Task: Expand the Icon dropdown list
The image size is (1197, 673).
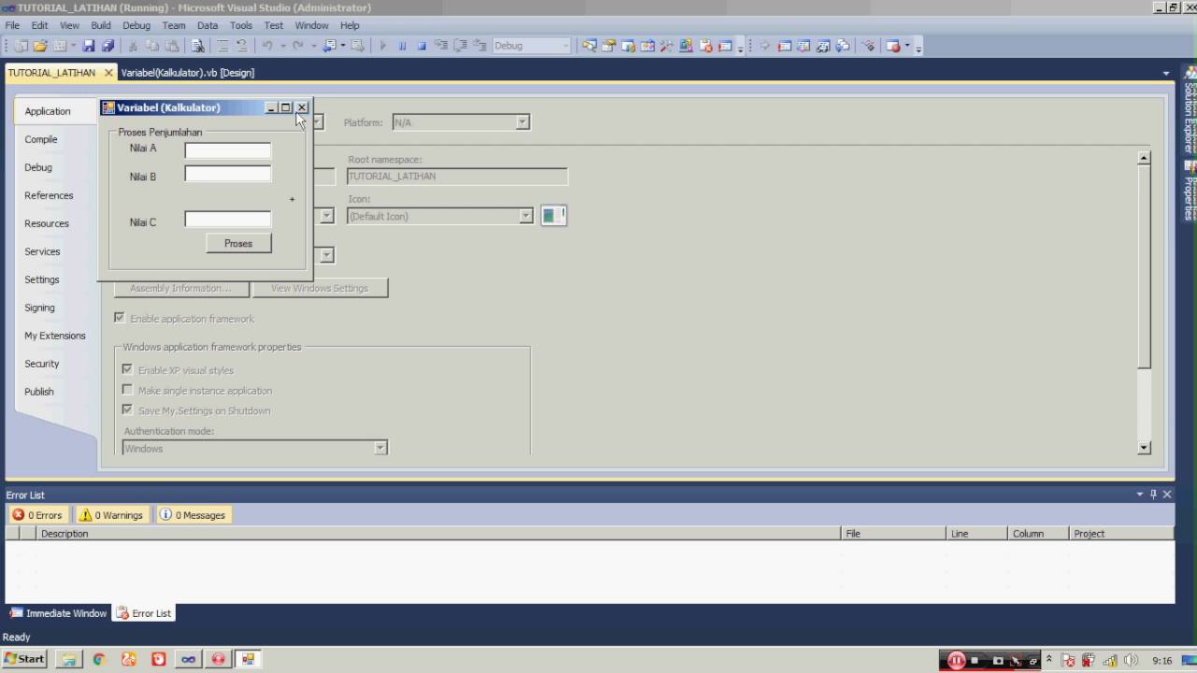Action: point(526,216)
